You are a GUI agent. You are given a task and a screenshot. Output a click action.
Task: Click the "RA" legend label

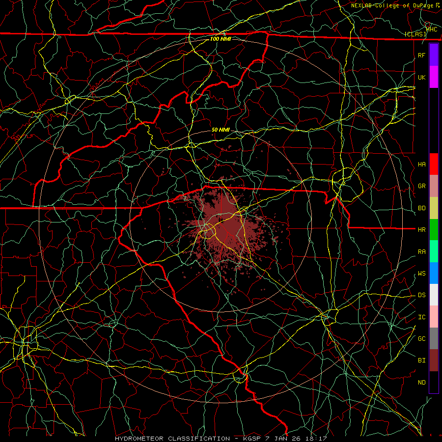[421, 252]
